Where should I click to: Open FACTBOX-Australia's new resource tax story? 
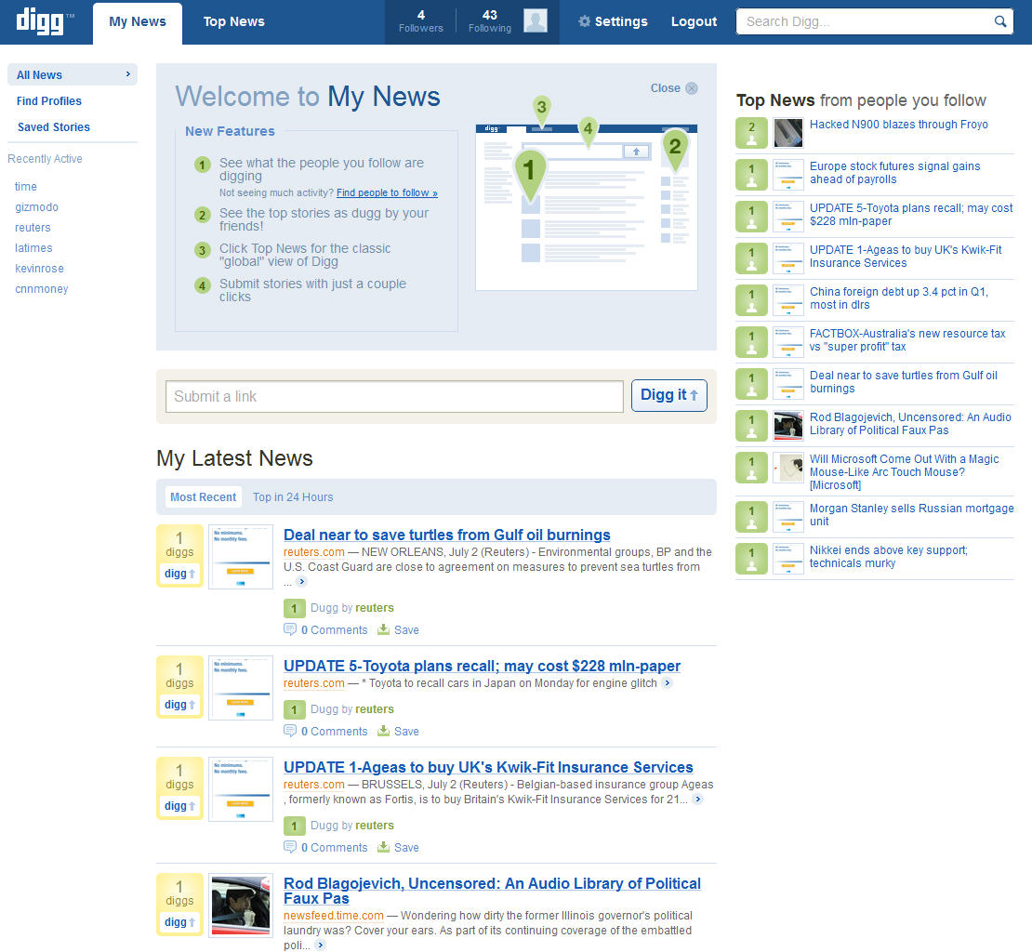pos(907,340)
